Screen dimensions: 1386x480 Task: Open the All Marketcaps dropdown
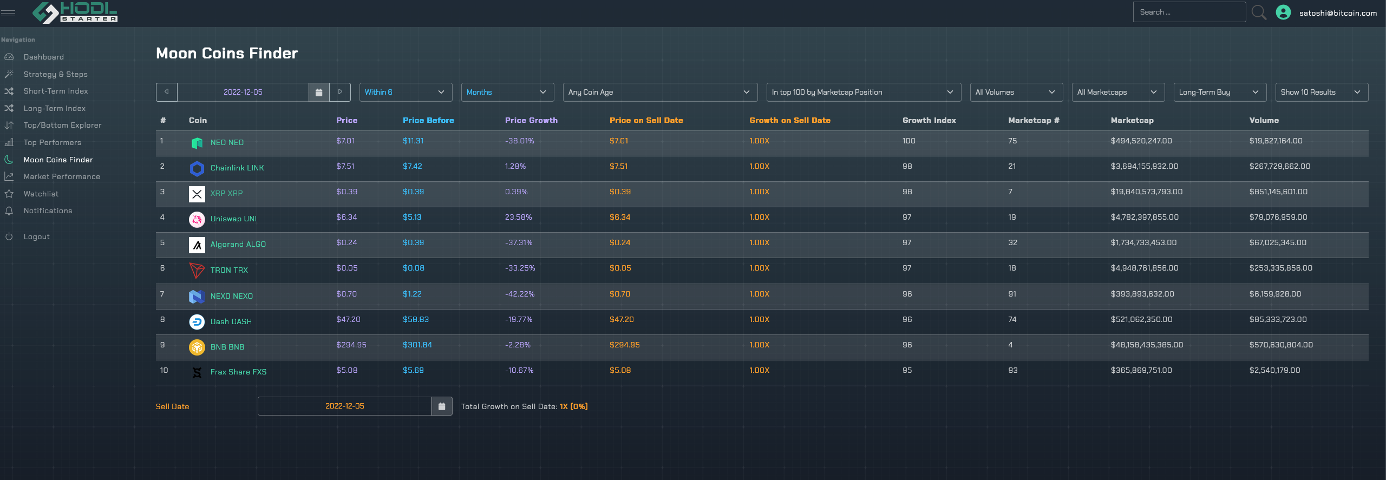coord(1119,92)
